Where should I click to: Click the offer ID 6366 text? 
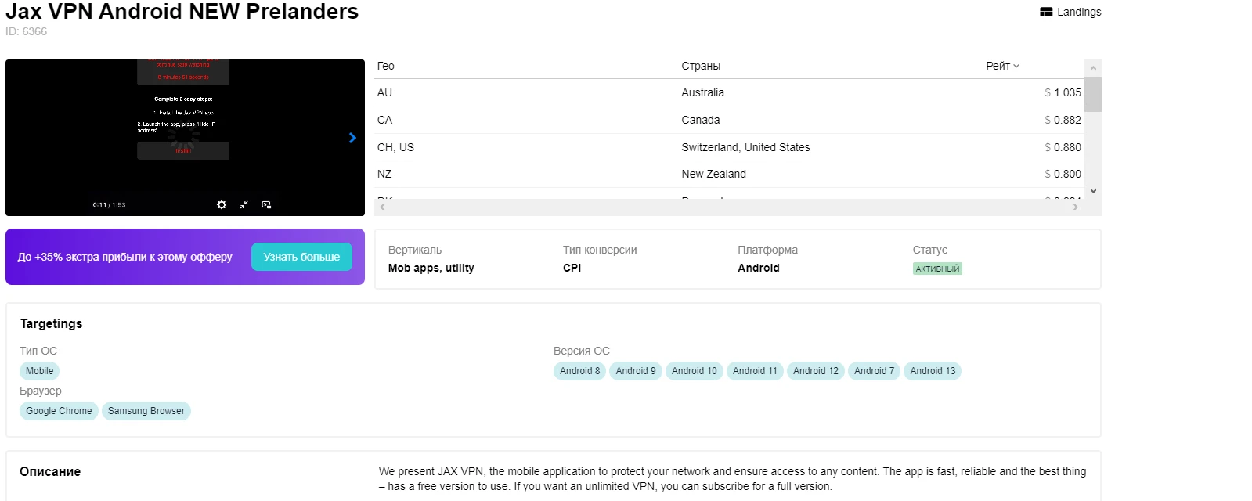point(27,31)
